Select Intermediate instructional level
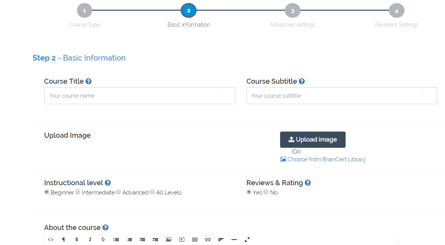The width and height of the screenshot is (445, 245). [78, 192]
